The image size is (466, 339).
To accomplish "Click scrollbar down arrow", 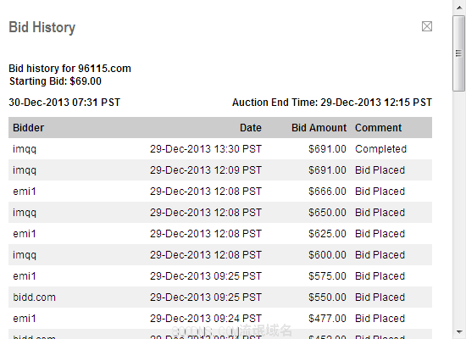I will 459,332.
